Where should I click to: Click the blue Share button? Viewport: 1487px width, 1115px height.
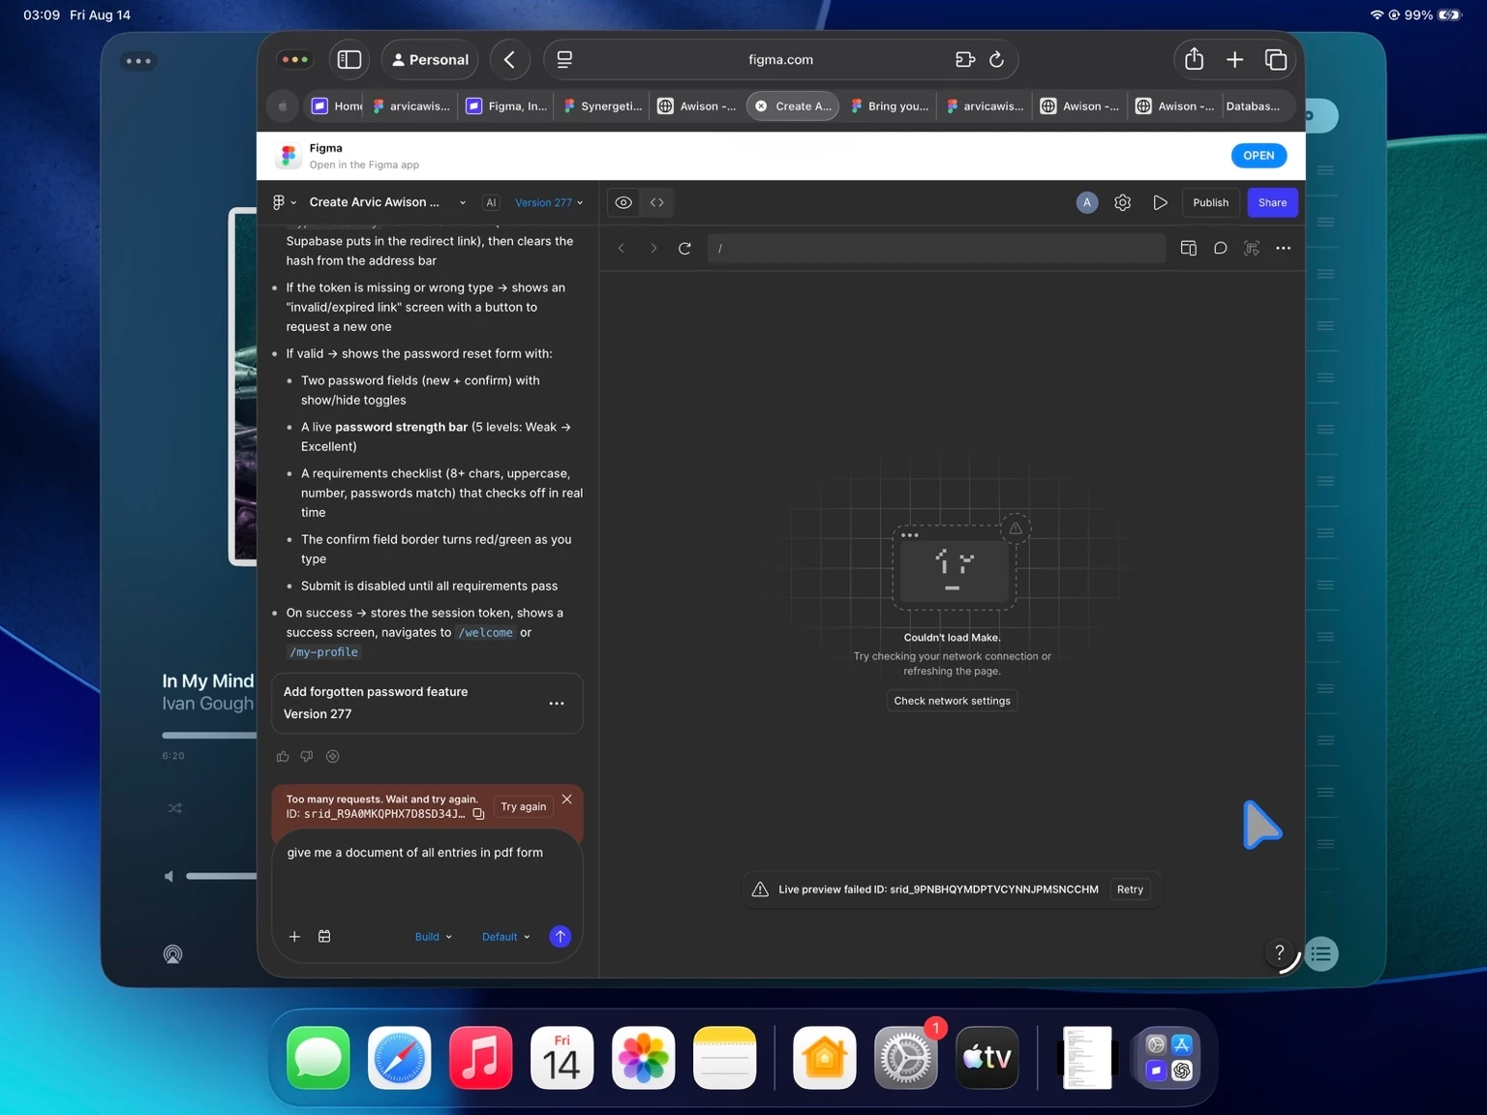1272,202
